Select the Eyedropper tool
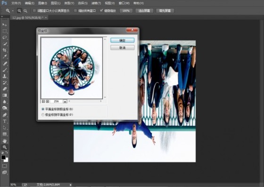The width and height of the screenshot is (264, 187). (5, 57)
